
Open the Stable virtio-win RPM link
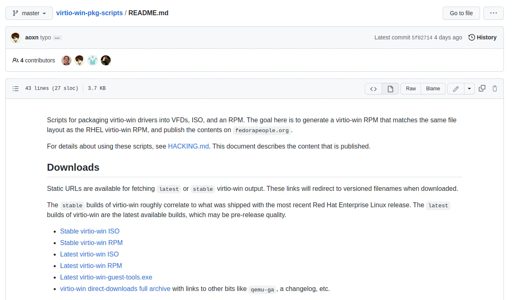click(x=91, y=243)
